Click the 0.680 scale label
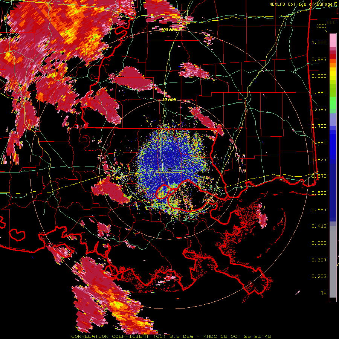Image resolution: width=339 pixels, height=339 pixels. pos(319,143)
